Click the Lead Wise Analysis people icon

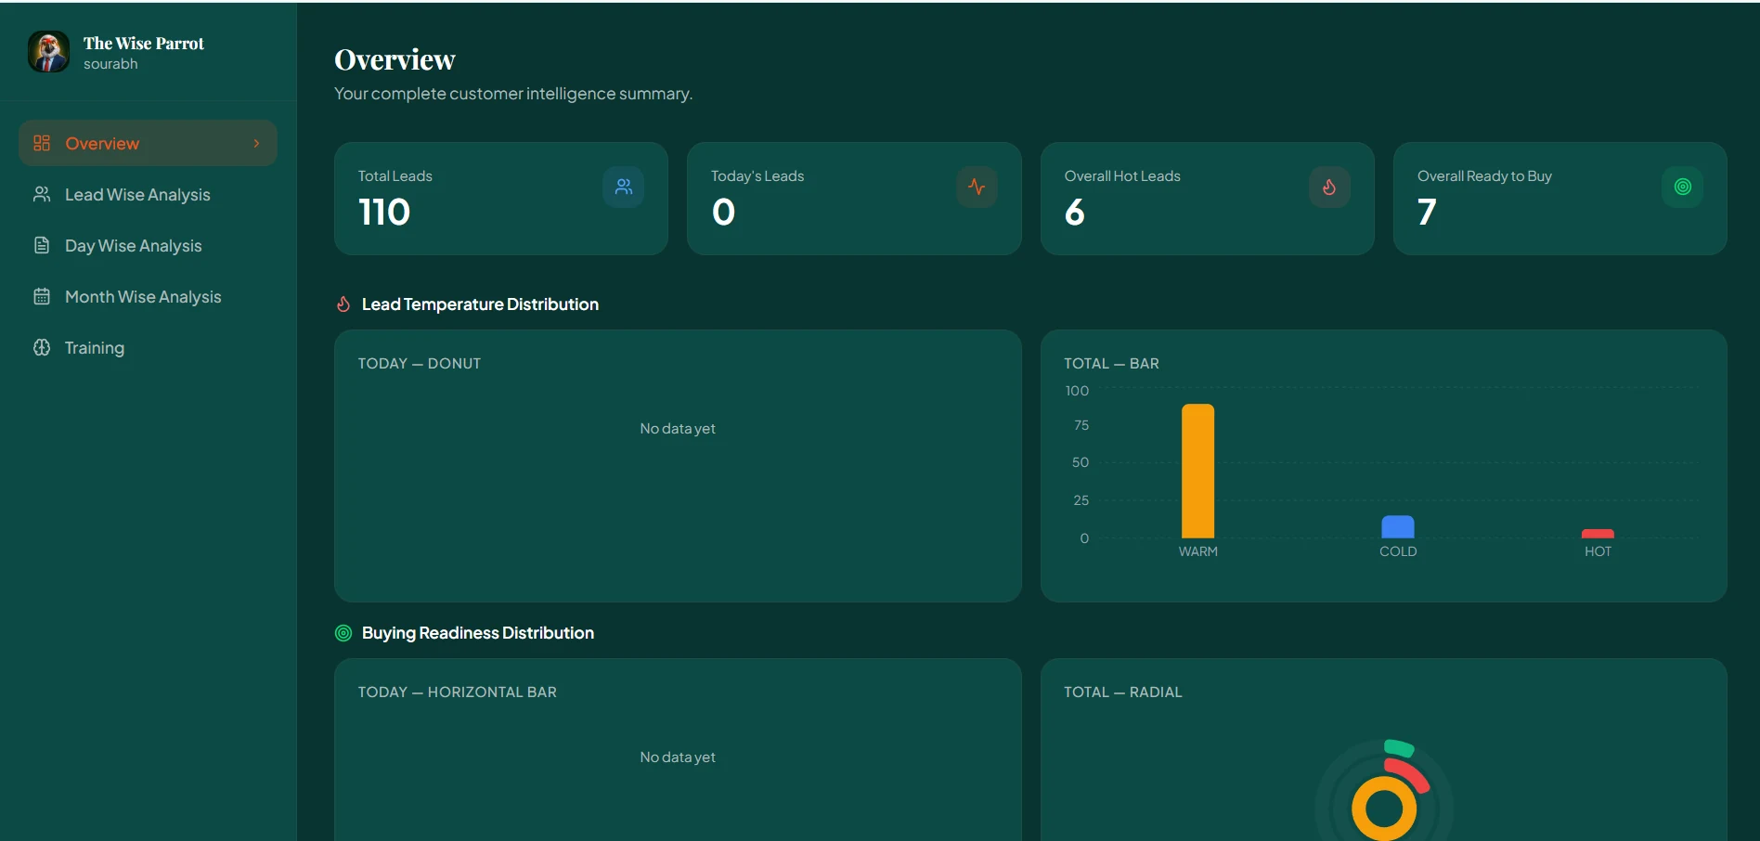click(42, 194)
